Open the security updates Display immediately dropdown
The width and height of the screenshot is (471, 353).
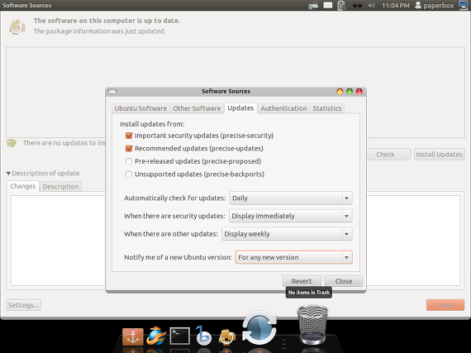291,216
